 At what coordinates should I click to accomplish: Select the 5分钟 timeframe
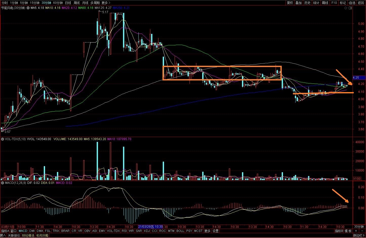(x=24, y=3)
